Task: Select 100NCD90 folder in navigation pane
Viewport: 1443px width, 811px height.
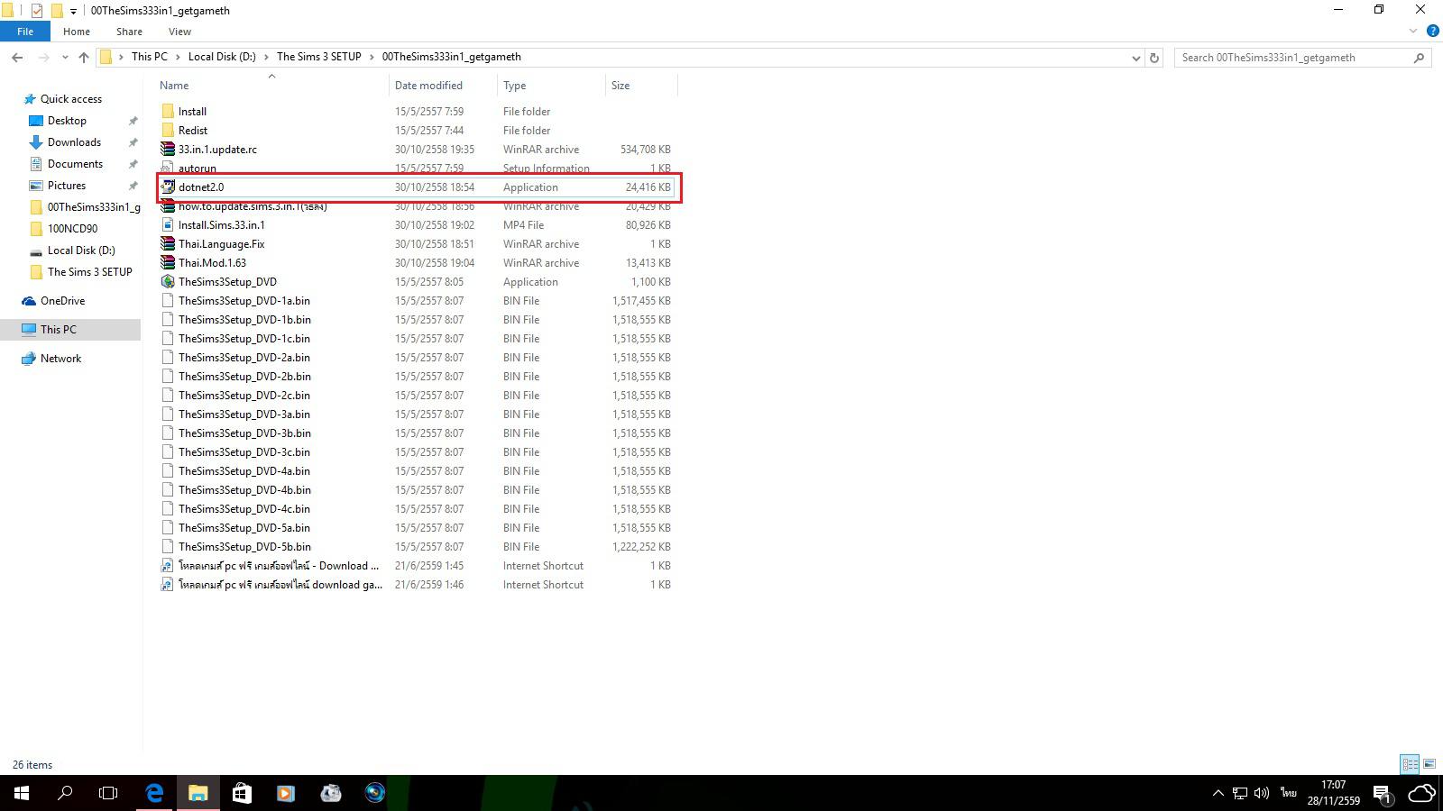Action: pyautogui.click(x=72, y=229)
